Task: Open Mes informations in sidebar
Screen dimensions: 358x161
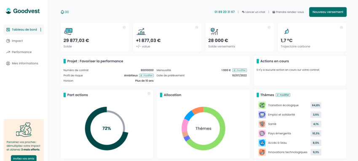Action: 22,63
